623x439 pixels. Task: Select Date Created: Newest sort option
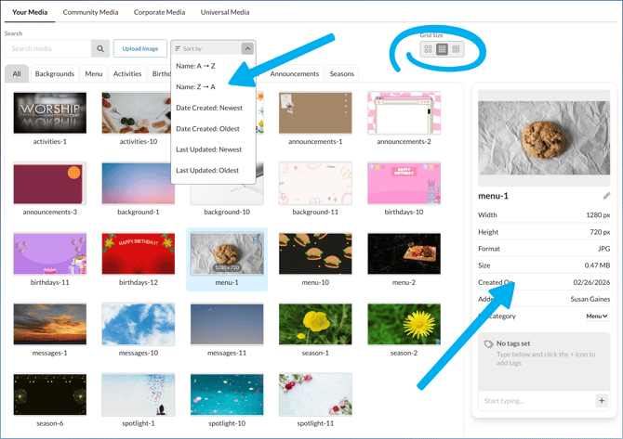[209, 108]
